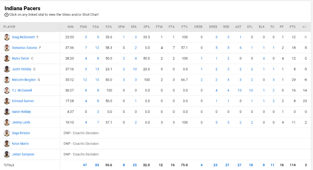Click Kelan Martin's player headshot
Image resolution: width=313 pixels, height=170 pixels.
coord(7,144)
